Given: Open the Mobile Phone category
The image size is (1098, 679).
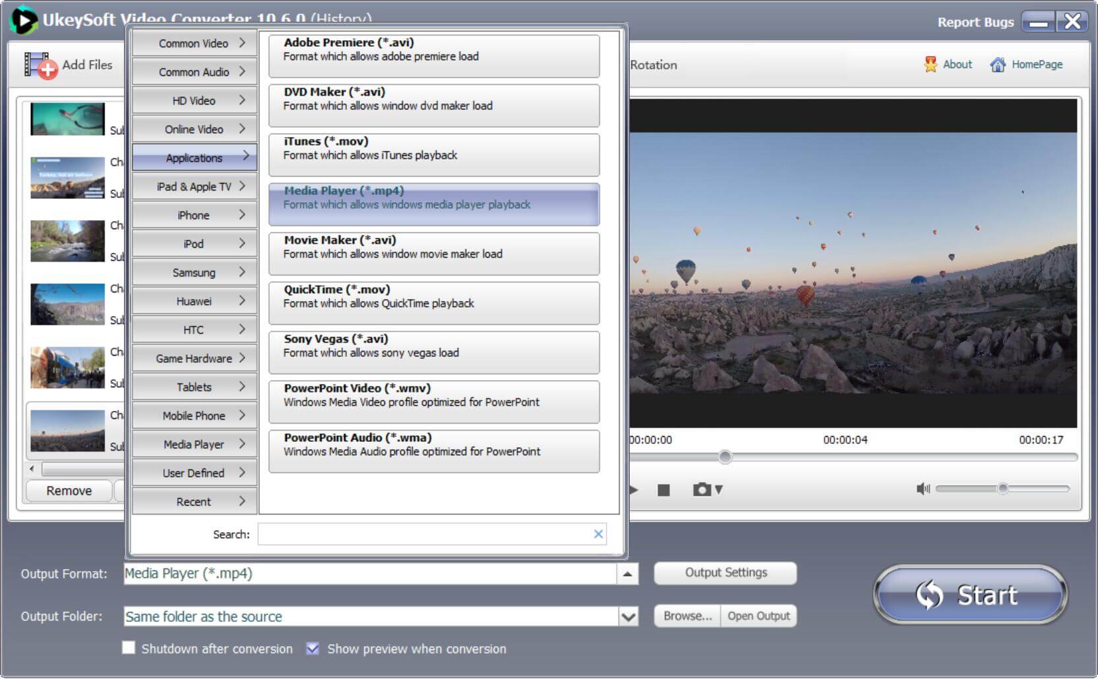Looking at the screenshot, I should click(195, 416).
